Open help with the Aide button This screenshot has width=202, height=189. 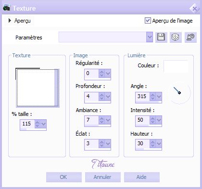click(x=142, y=177)
